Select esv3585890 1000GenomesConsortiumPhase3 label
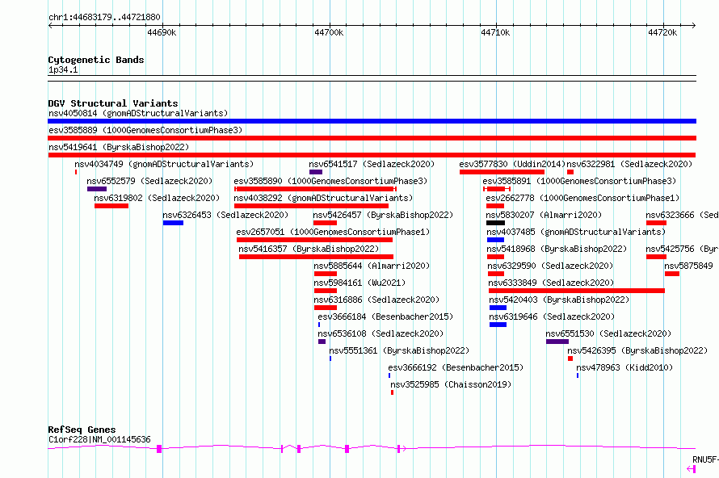This screenshot has width=719, height=478. pos(330,181)
